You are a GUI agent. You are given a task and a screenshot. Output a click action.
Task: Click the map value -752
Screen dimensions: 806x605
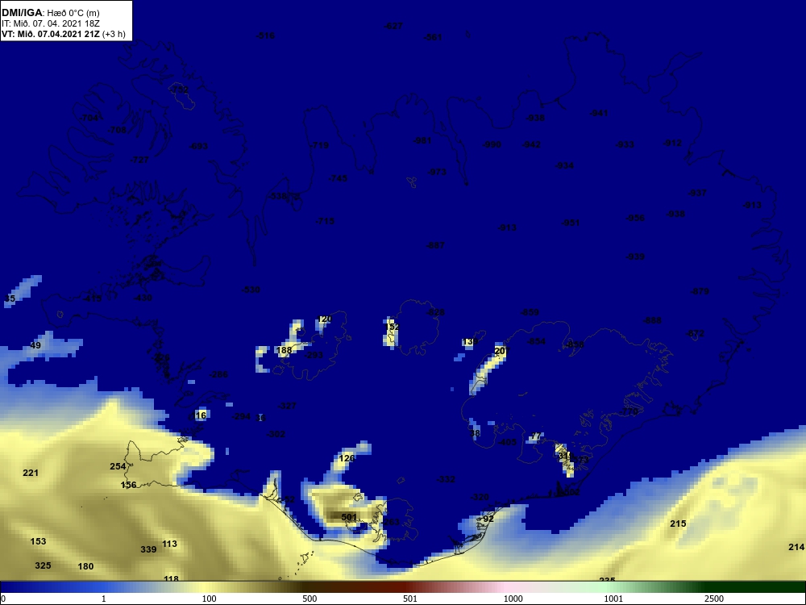(x=179, y=90)
